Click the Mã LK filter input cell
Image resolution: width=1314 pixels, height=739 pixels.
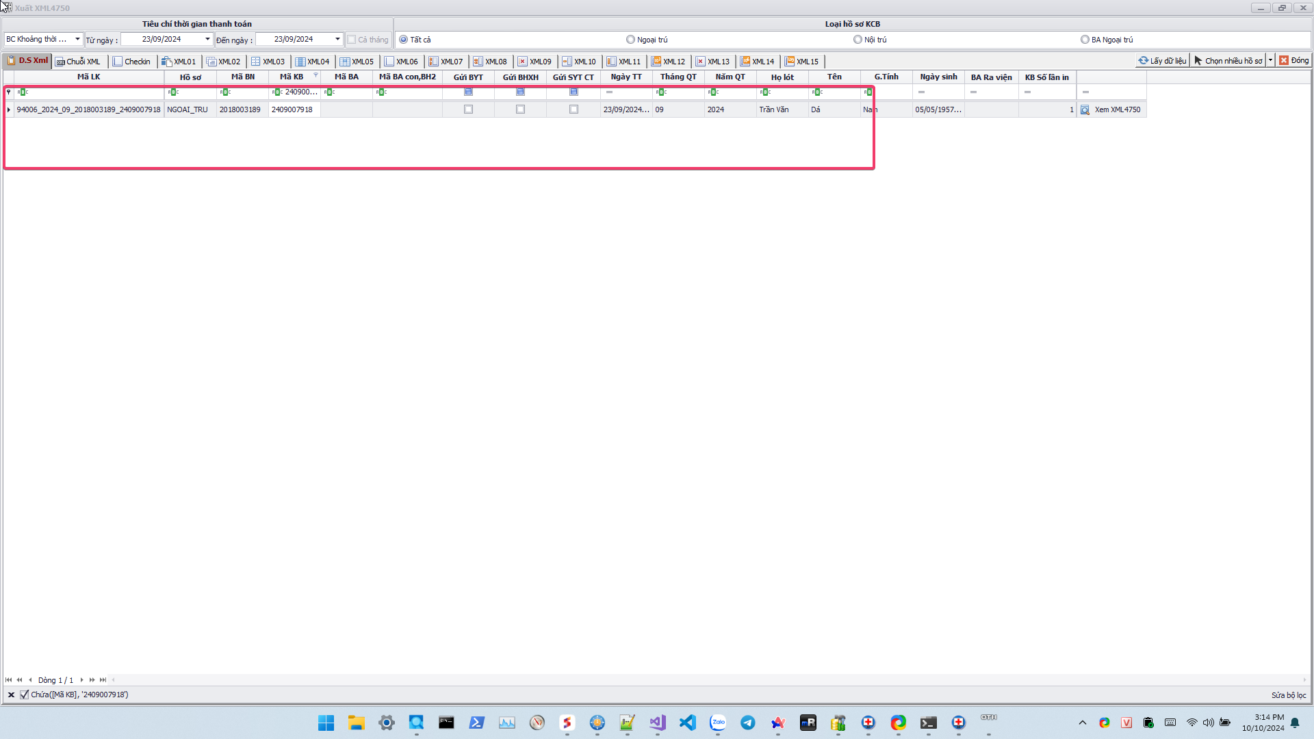click(89, 92)
